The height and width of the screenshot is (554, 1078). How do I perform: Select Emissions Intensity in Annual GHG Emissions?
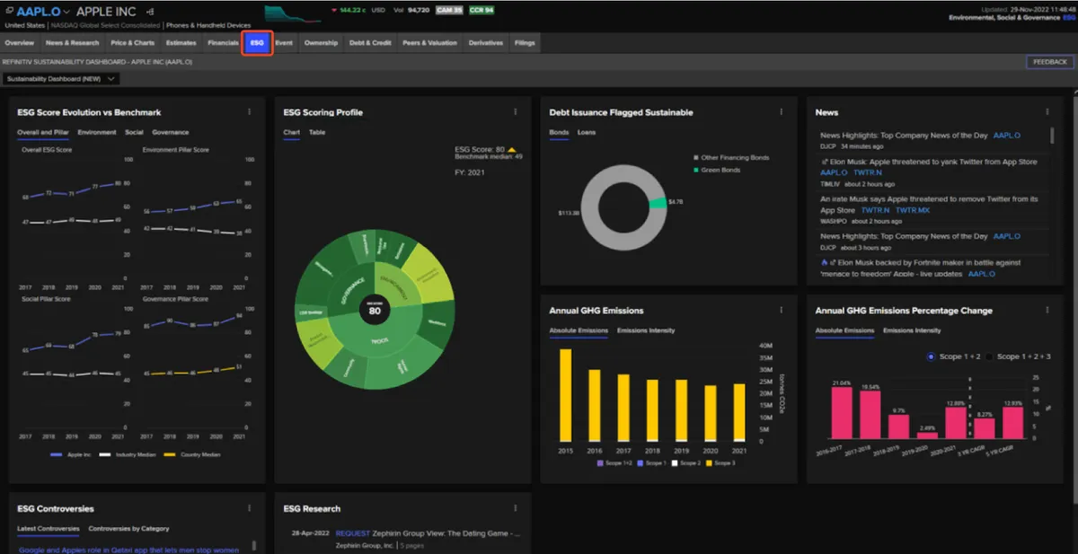pos(646,330)
